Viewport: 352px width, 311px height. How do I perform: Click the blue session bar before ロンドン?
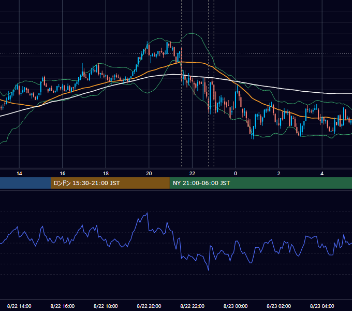25,183
